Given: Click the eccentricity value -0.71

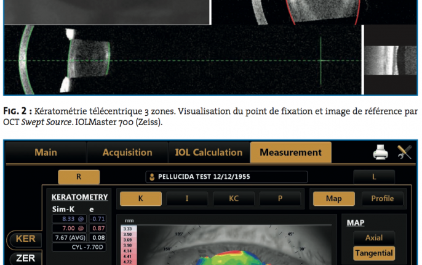Looking at the screenshot, I should coord(97,219).
